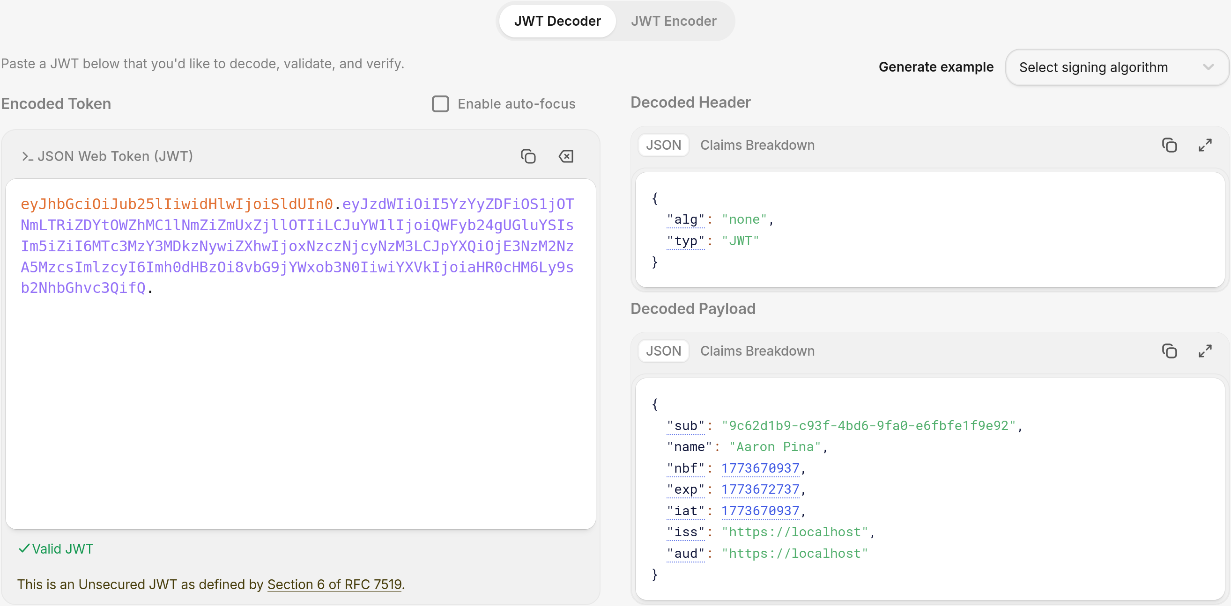Viewport: 1231px width, 606px height.
Task: Clear the encoded token field
Action: [x=566, y=156]
